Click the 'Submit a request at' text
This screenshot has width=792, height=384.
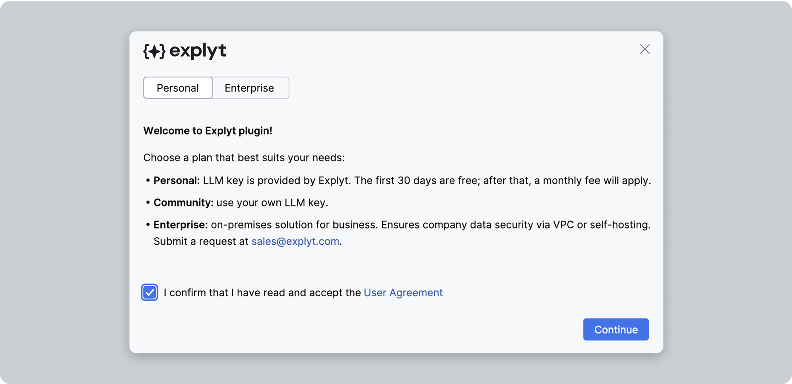[201, 241]
